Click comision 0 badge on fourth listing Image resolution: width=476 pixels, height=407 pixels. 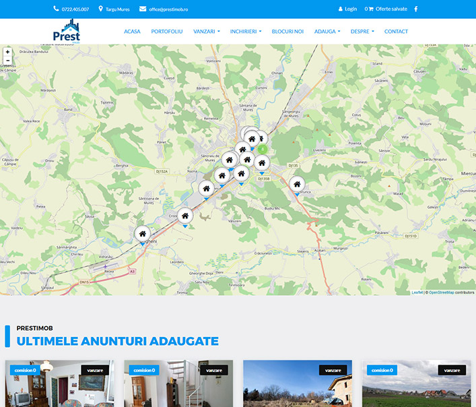point(382,370)
